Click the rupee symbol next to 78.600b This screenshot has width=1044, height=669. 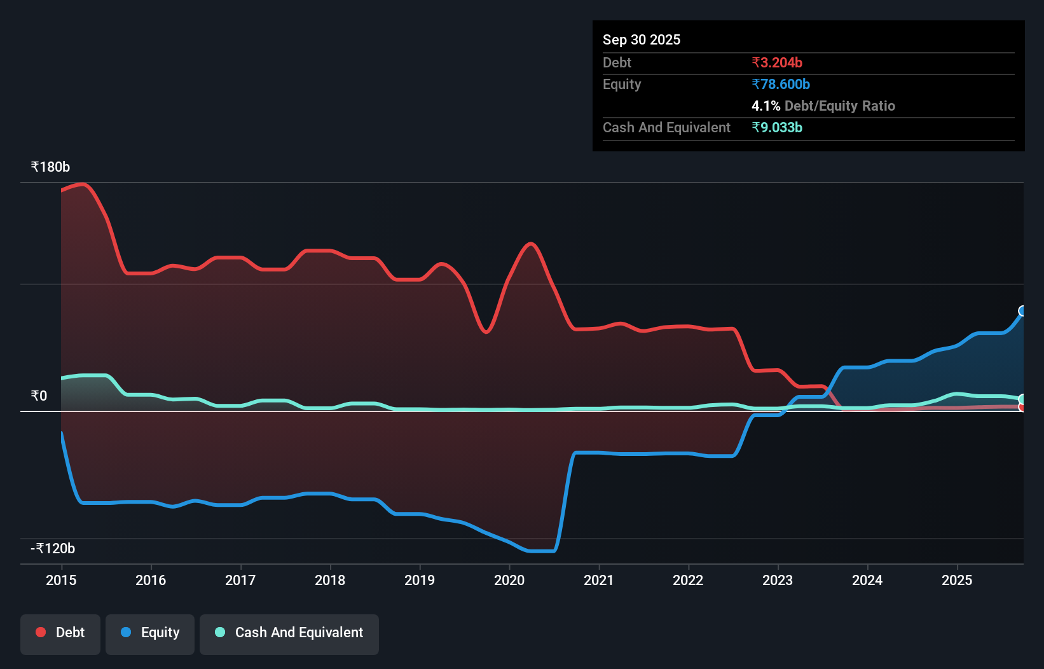tap(756, 84)
